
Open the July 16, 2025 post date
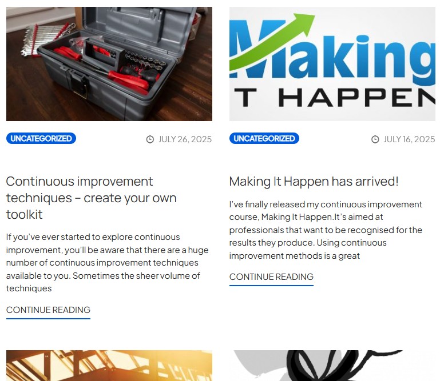(x=409, y=139)
